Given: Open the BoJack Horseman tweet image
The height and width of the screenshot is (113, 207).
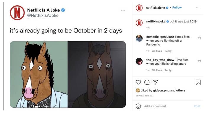Looking at the screenshot, I should pos(68,74).
